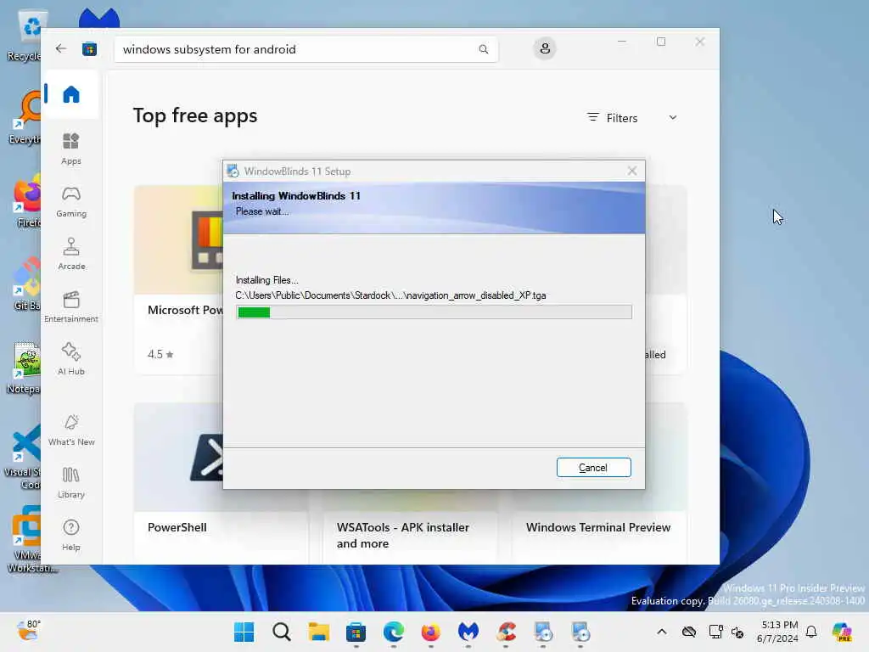Screen dimensions: 869x652
Task: Open clock showing 5:13 PM
Action: pos(777,632)
